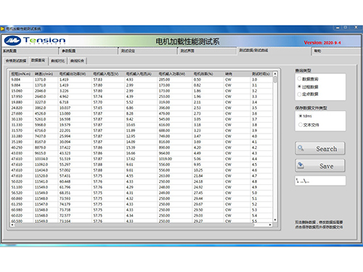Switch to the 合格测试数据 sub-tab
The image size is (363, 272).
(16, 61)
